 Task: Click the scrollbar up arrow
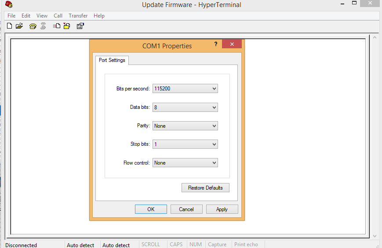(375, 37)
